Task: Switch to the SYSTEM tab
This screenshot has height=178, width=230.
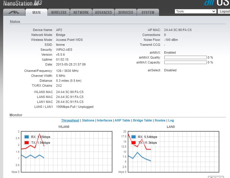Action: pos(148,12)
